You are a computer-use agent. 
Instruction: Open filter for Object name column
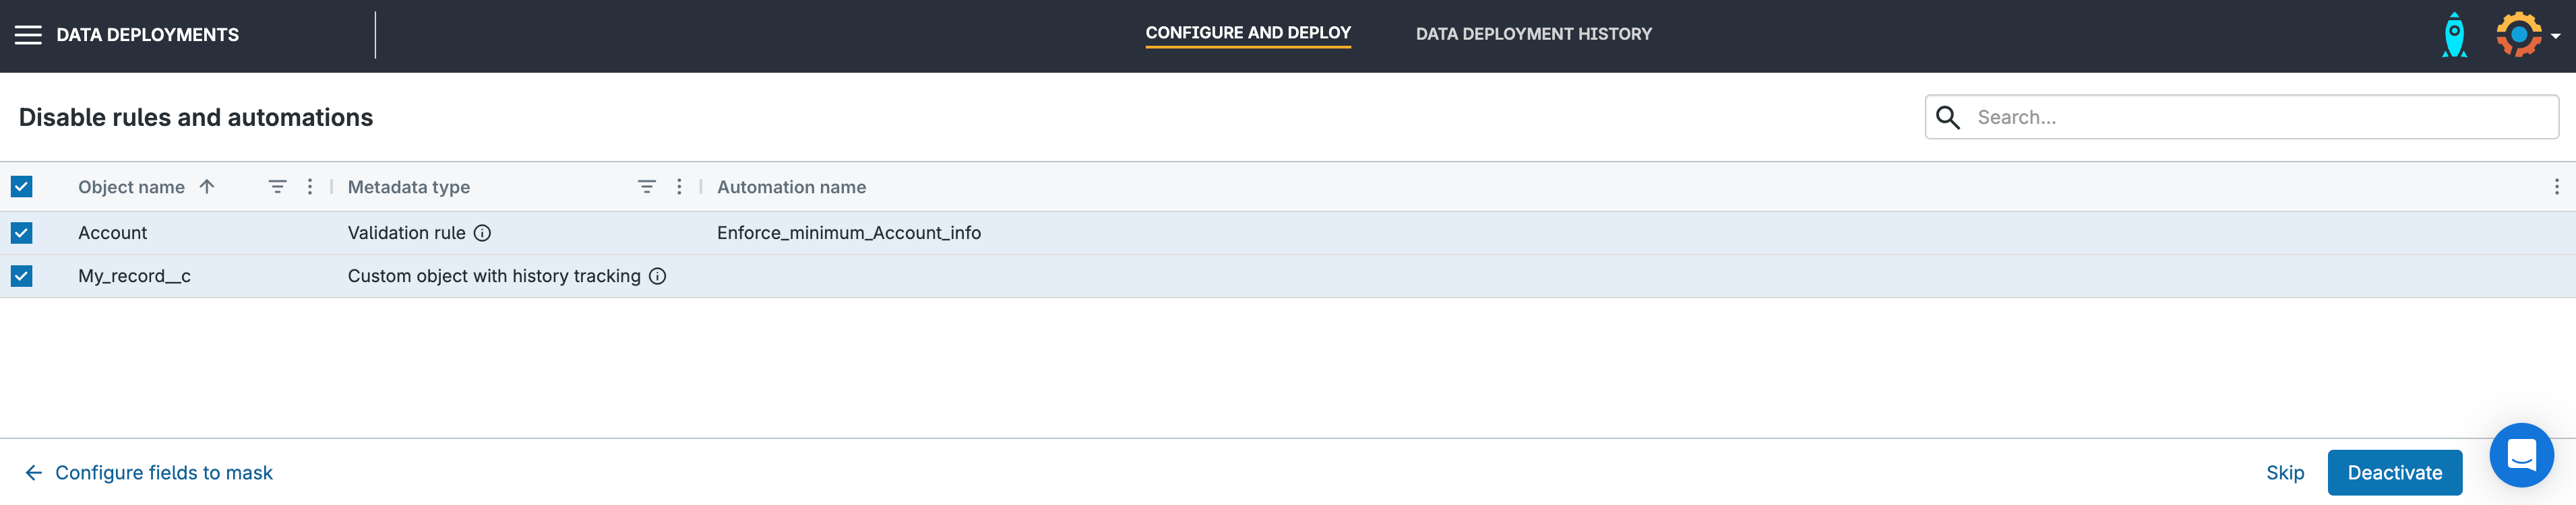(x=277, y=187)
